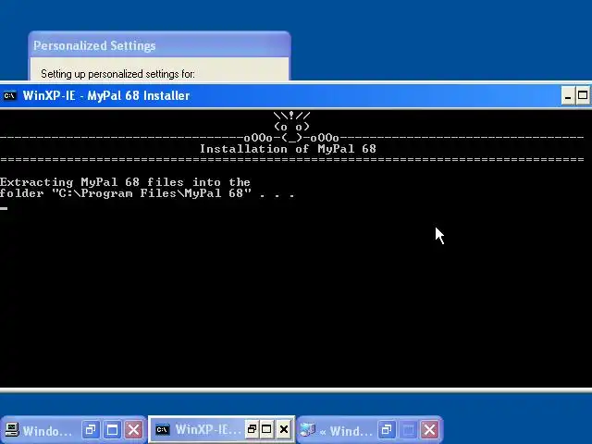Close the 'WinXP-IE...' bottom window tab
Image resolution: width=592 pixels, height=444 pixels.
pos(284,429)
